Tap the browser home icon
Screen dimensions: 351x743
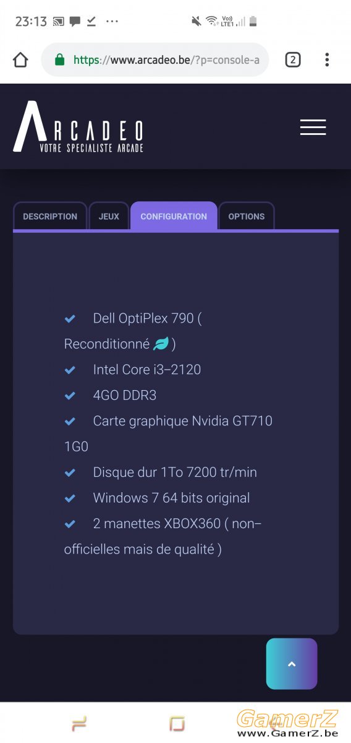[20, 59]
